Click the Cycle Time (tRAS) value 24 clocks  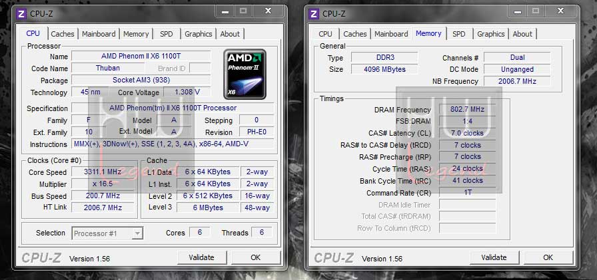pos(468,168)
